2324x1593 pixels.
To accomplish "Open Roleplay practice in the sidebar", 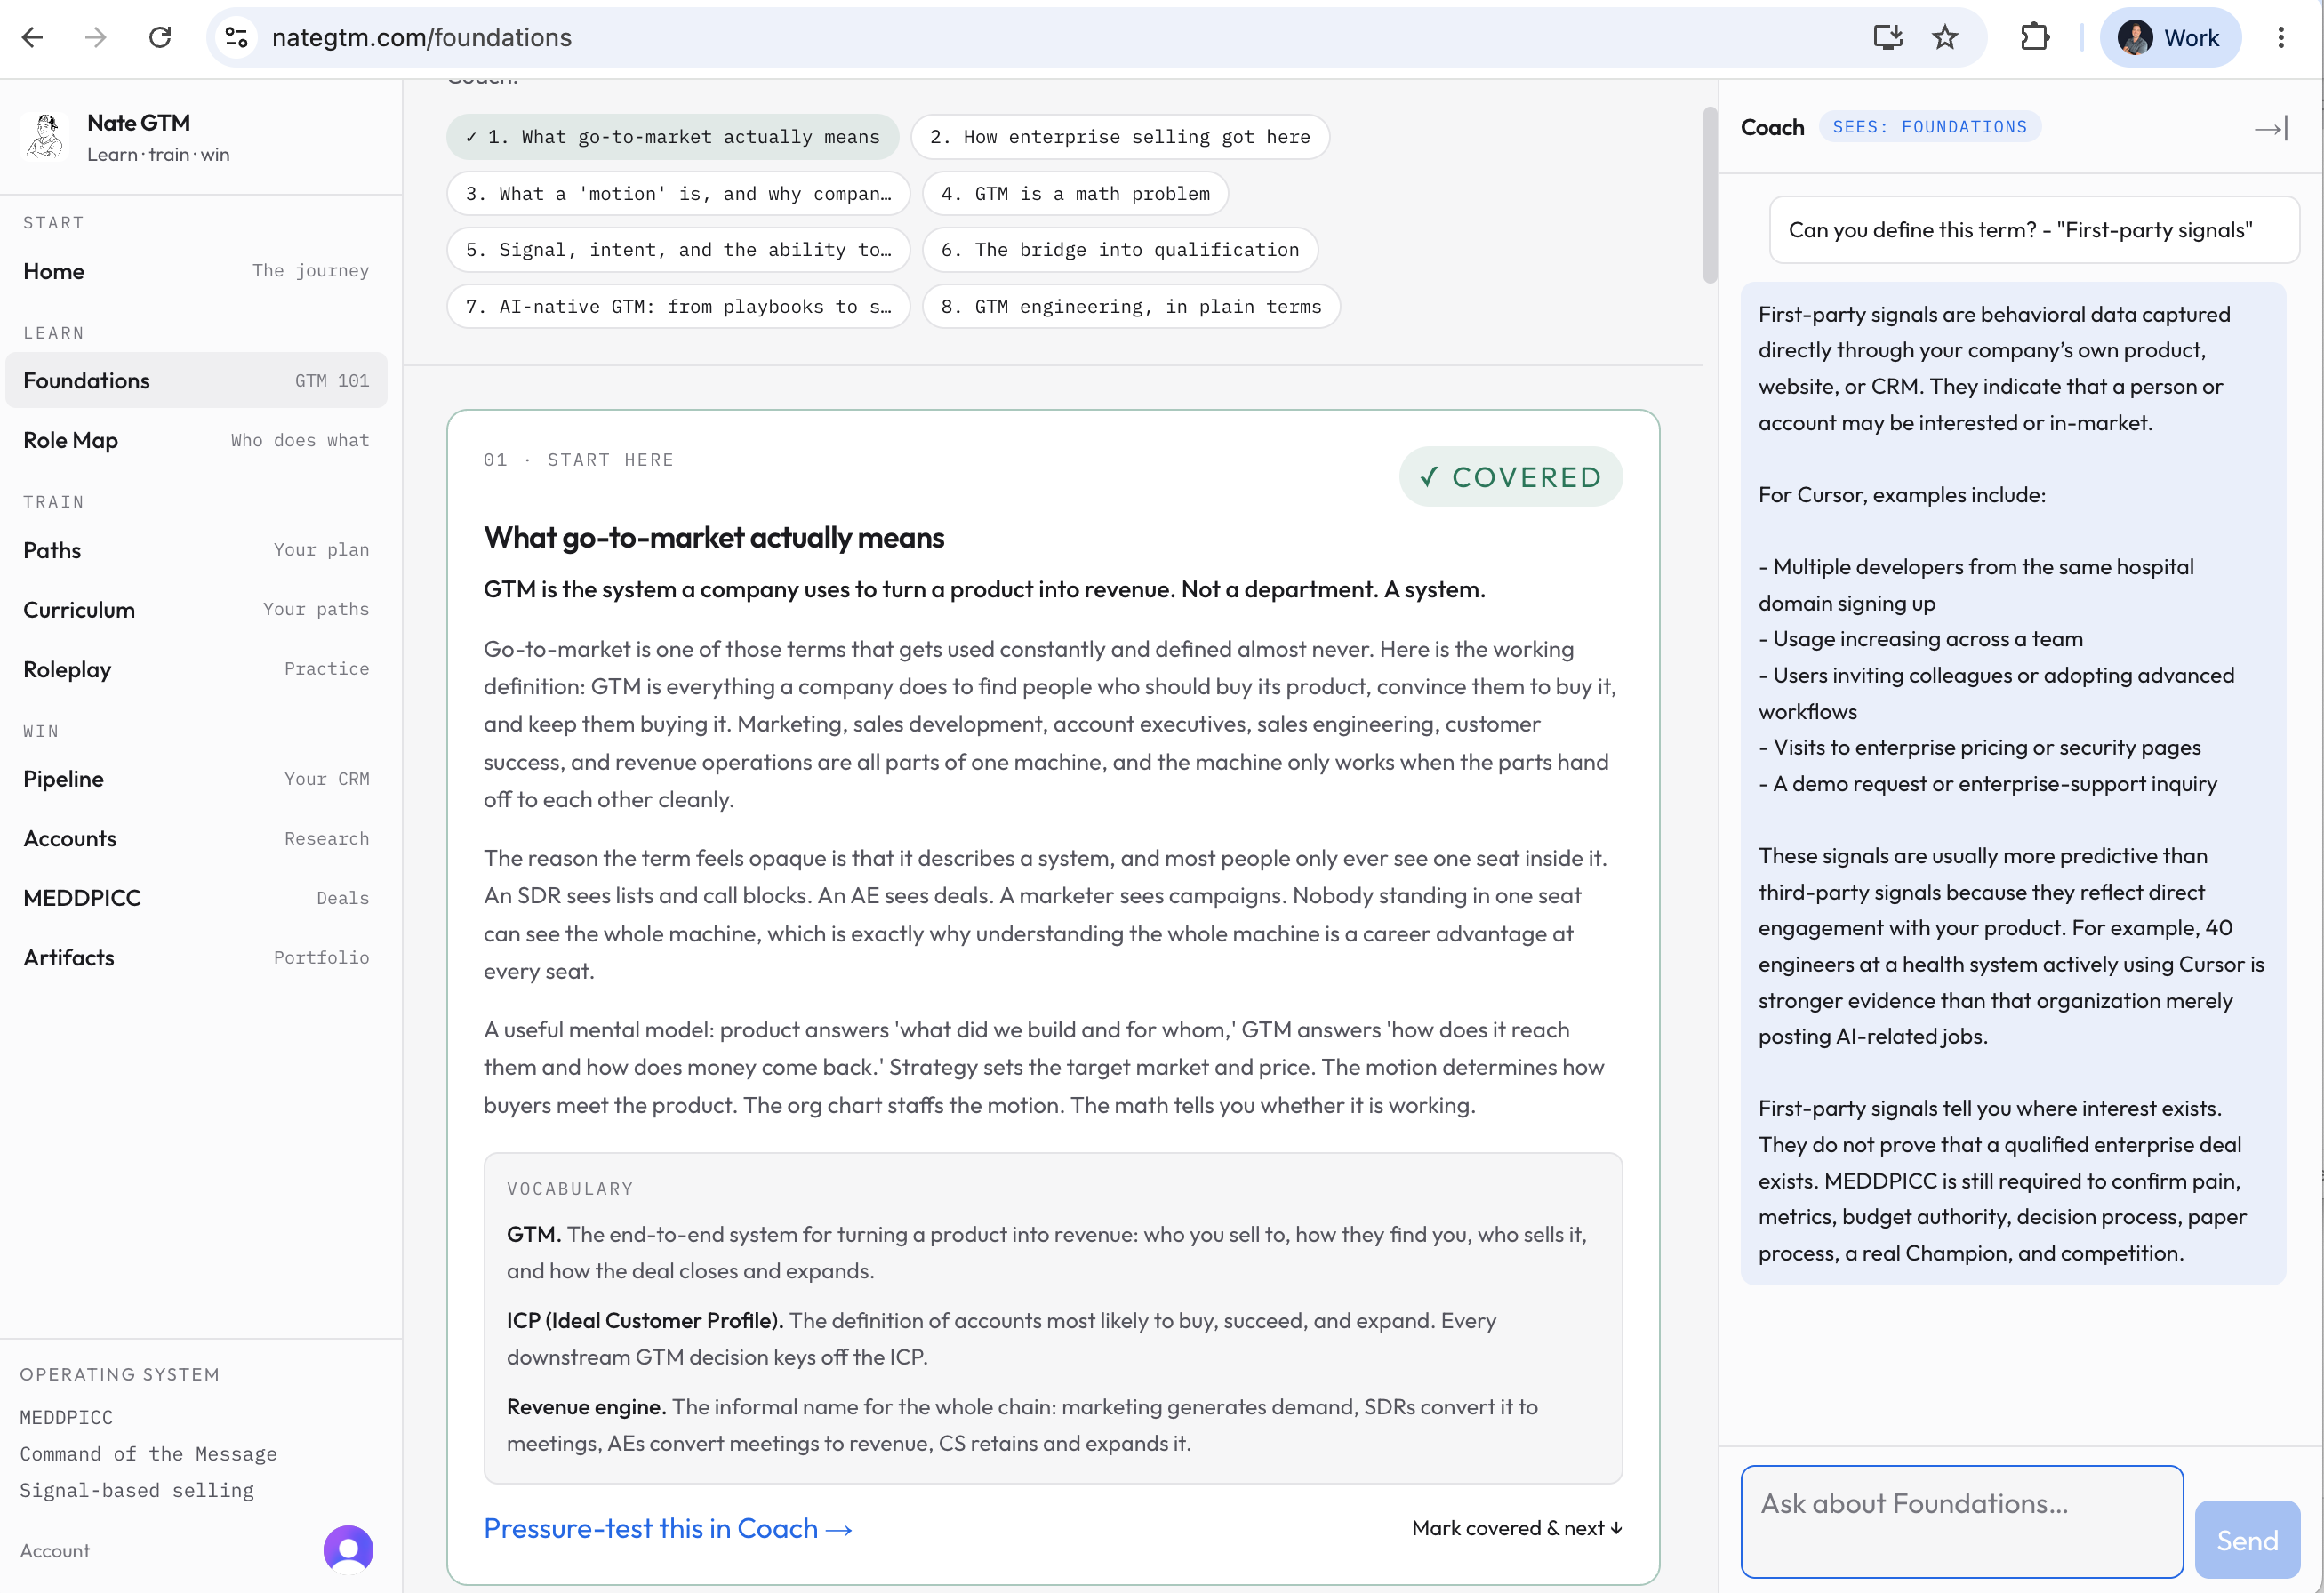I will tap(196, 669).
